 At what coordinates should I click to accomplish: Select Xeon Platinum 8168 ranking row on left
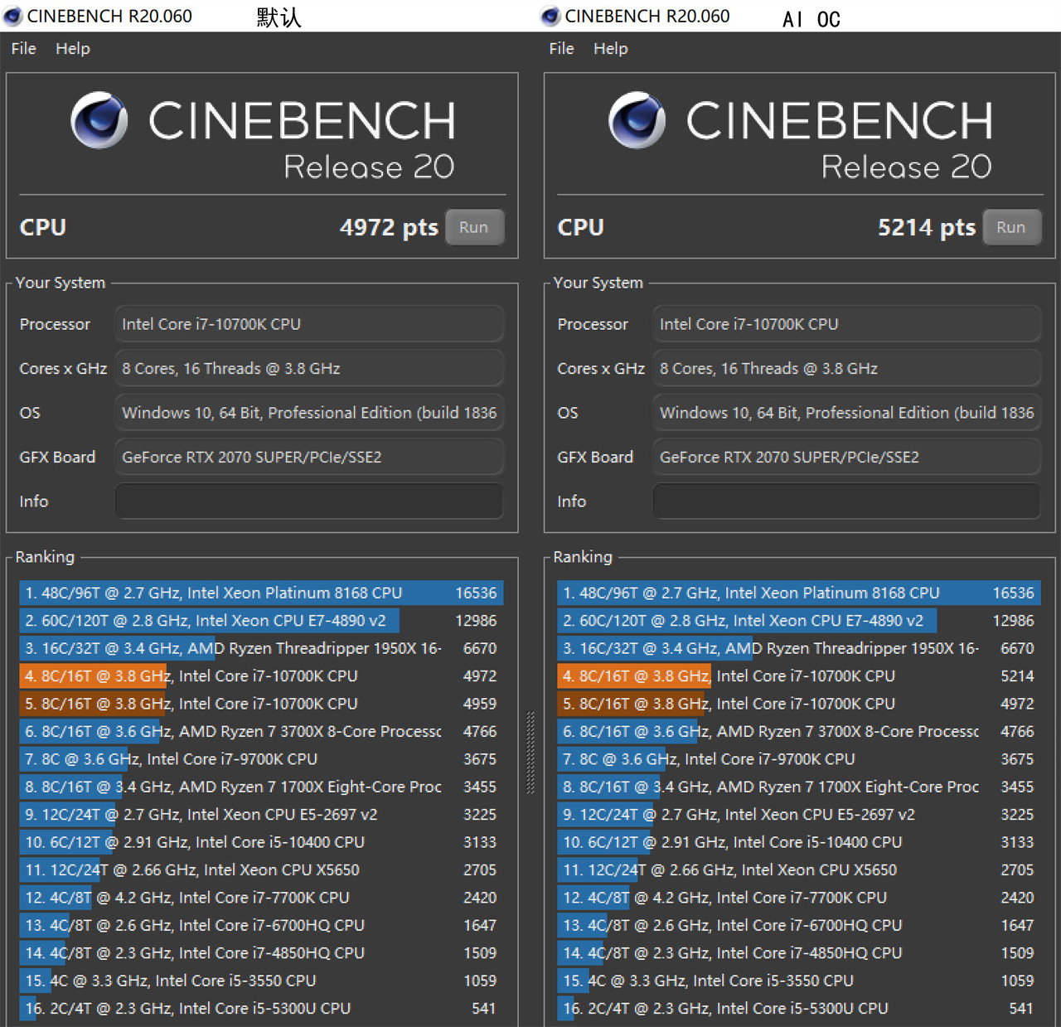[261, 593]
